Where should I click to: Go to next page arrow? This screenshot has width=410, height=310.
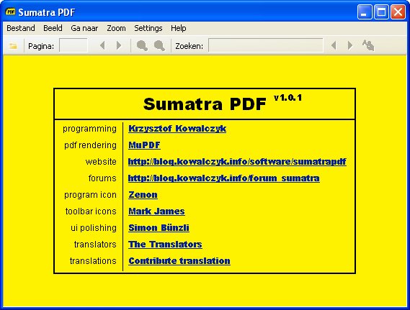click(119, 45)
